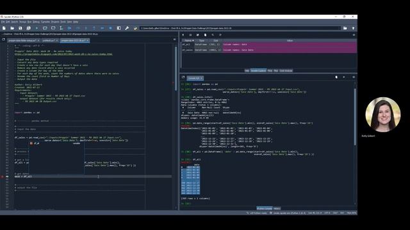This screenshot has width=410, height=230.
Task: Search variables icon in Variable Explorer
Action: click(x=213, y=34)
